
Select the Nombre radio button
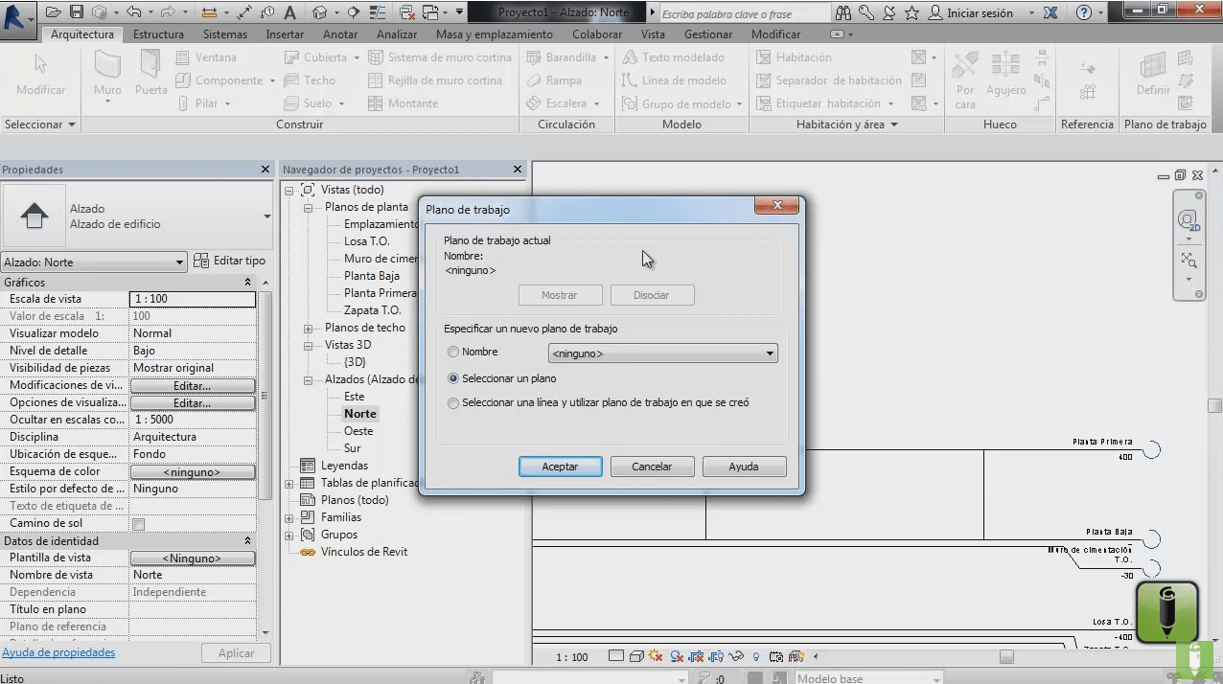point(453,353)
